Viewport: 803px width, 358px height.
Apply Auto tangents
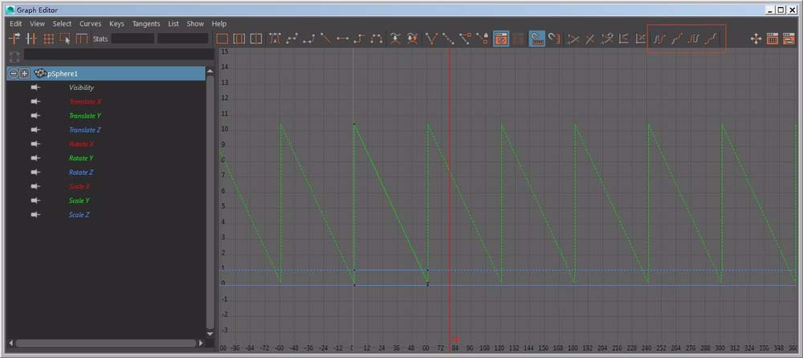[x=275, y=39]
